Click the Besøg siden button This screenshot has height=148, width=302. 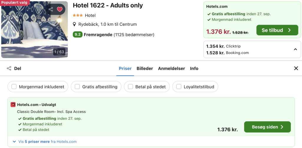267,127
